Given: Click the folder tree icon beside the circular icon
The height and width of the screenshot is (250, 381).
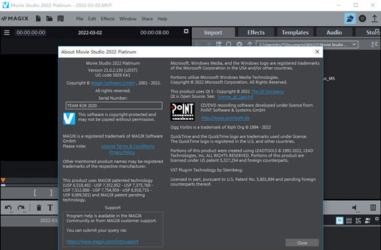Looking at the screenshot, I should tap(219, 44).
